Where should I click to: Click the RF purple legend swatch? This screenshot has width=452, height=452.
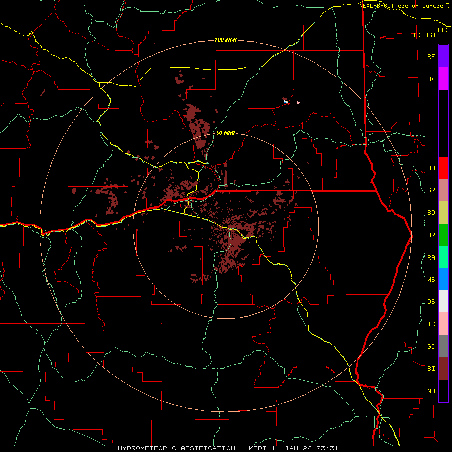click(x=443, y=56)
